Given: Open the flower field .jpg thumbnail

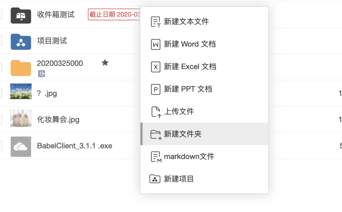Looking at the screenshot, I should [21, 93].
